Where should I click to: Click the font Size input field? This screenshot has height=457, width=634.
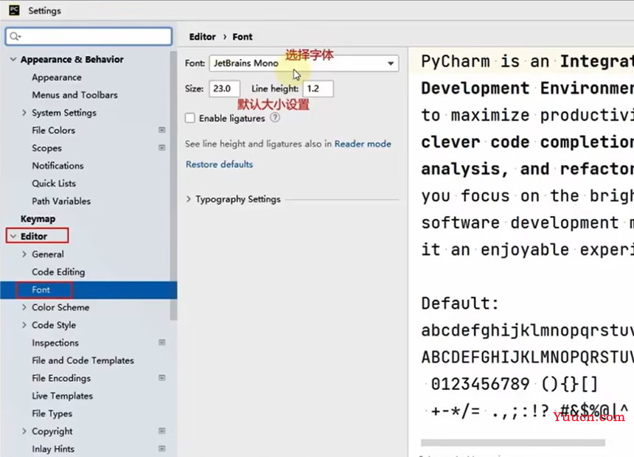224,88
